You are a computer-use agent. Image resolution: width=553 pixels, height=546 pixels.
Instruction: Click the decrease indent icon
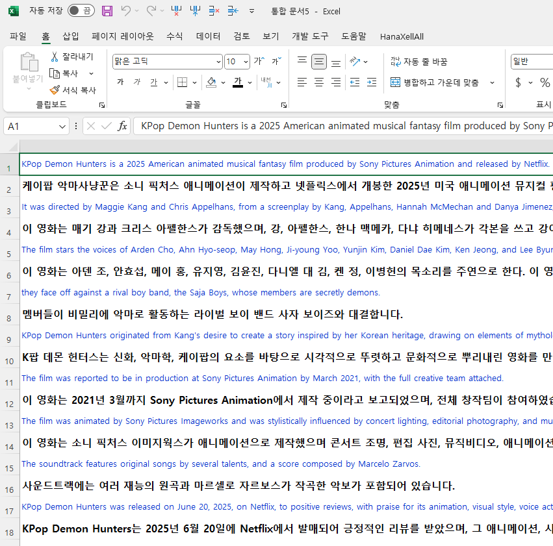(354, 82)
